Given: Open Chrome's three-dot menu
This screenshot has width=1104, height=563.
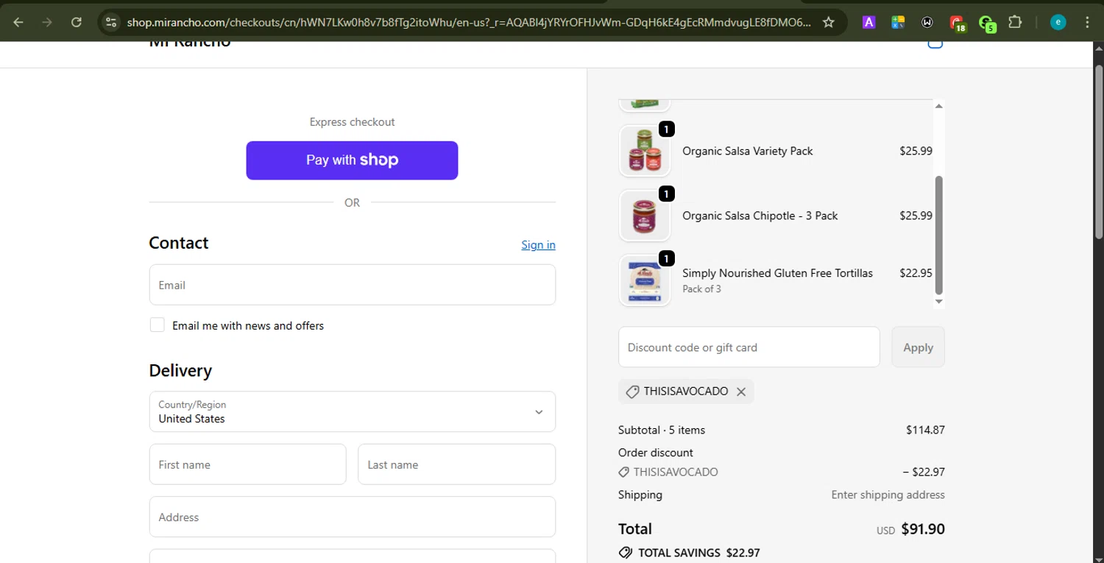Looking at the screenshot, I should [x=1087, y=22].
